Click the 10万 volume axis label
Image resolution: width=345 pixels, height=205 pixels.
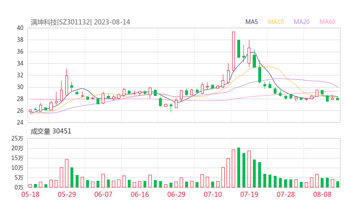[x=17, y=168]
